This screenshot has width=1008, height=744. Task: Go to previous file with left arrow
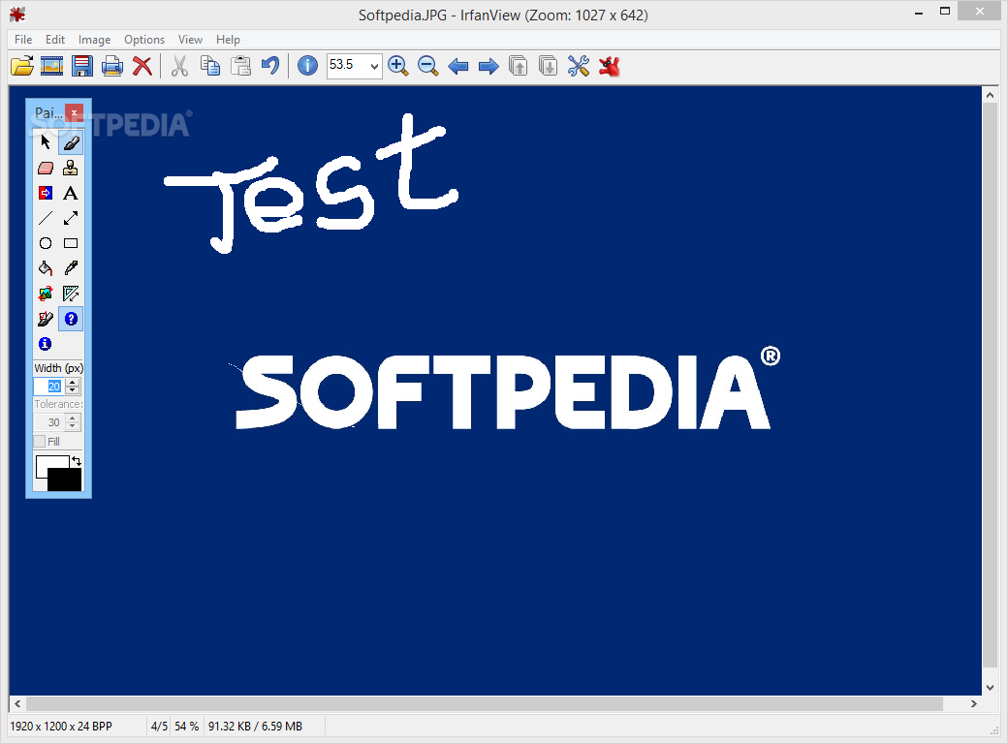pyautogui.click(x=457, y=66)
